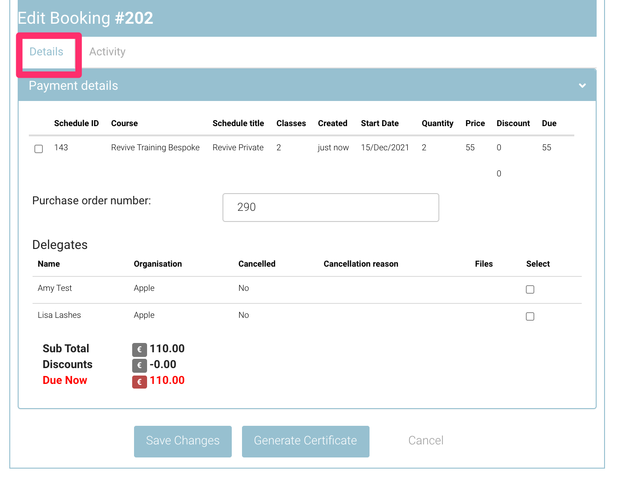This screenshot has height=497, width=632.
Task: Select delegate Lisa Lashes' checkbox
Action: point(530,316)
